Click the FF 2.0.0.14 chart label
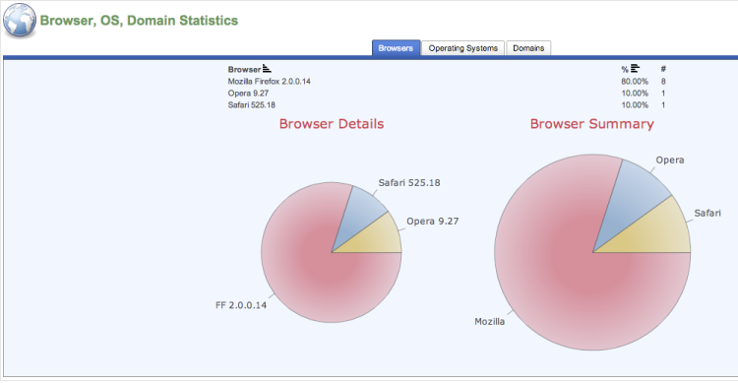The width and height of the screenshot is (738, 383). pos(241,305)
